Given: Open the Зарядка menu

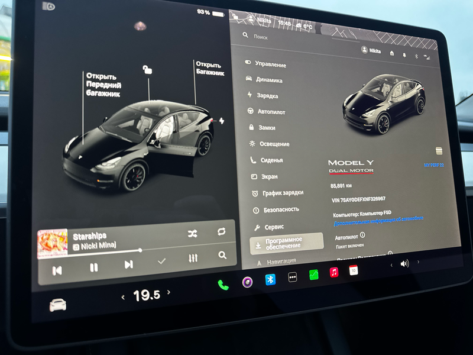Looking at the screenshot, I should click(x=263, y=96).
